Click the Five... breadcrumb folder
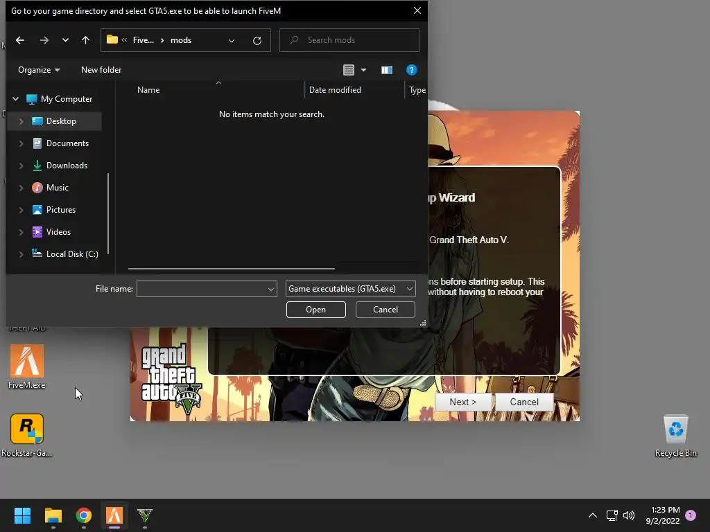The width and height of the screenshot is (710, 532). 143,40
